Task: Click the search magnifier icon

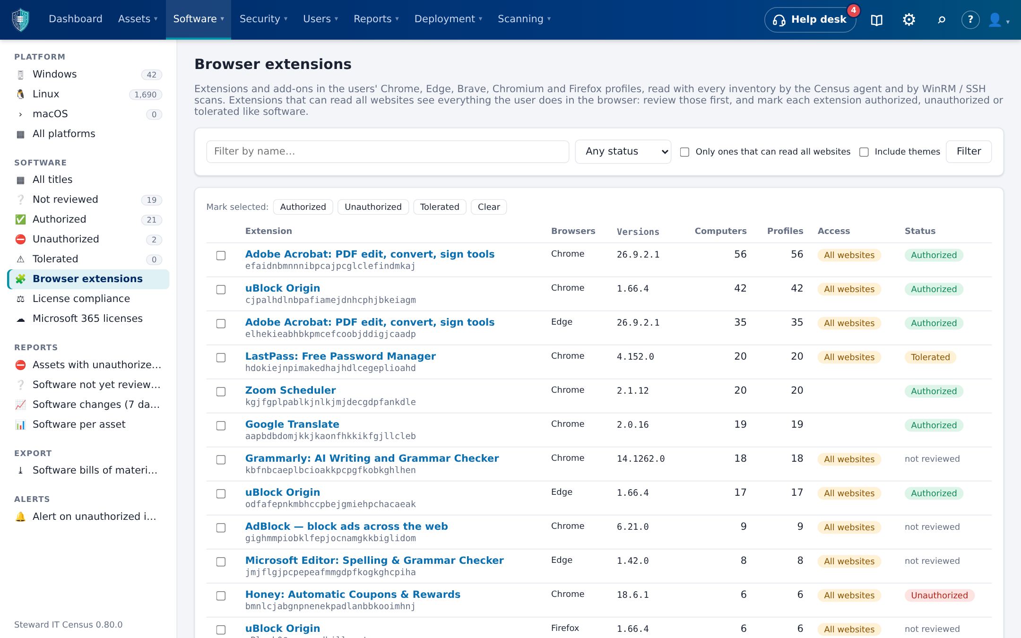Action: pos(941,20)
